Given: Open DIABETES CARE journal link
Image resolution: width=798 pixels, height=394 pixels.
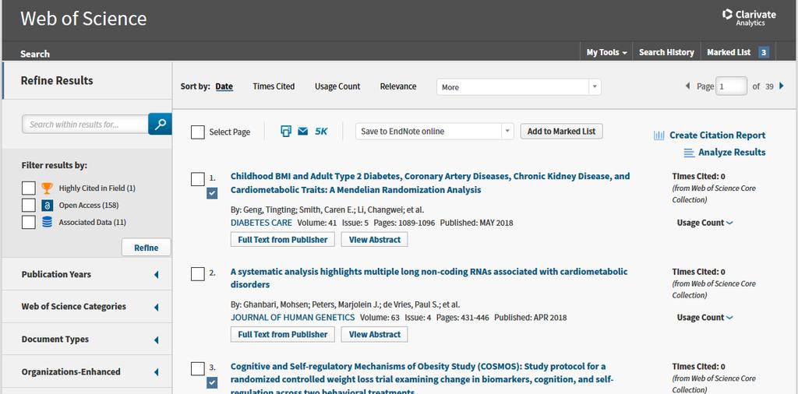Looking at the screenshot, I should click(x=261, y=223).
